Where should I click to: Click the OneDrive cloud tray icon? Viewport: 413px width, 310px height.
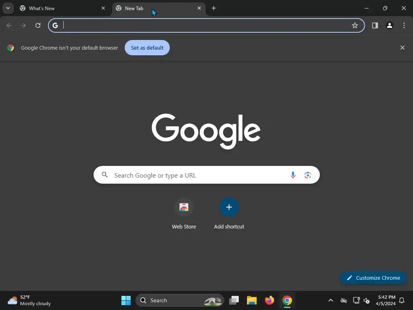coord(344,300)
